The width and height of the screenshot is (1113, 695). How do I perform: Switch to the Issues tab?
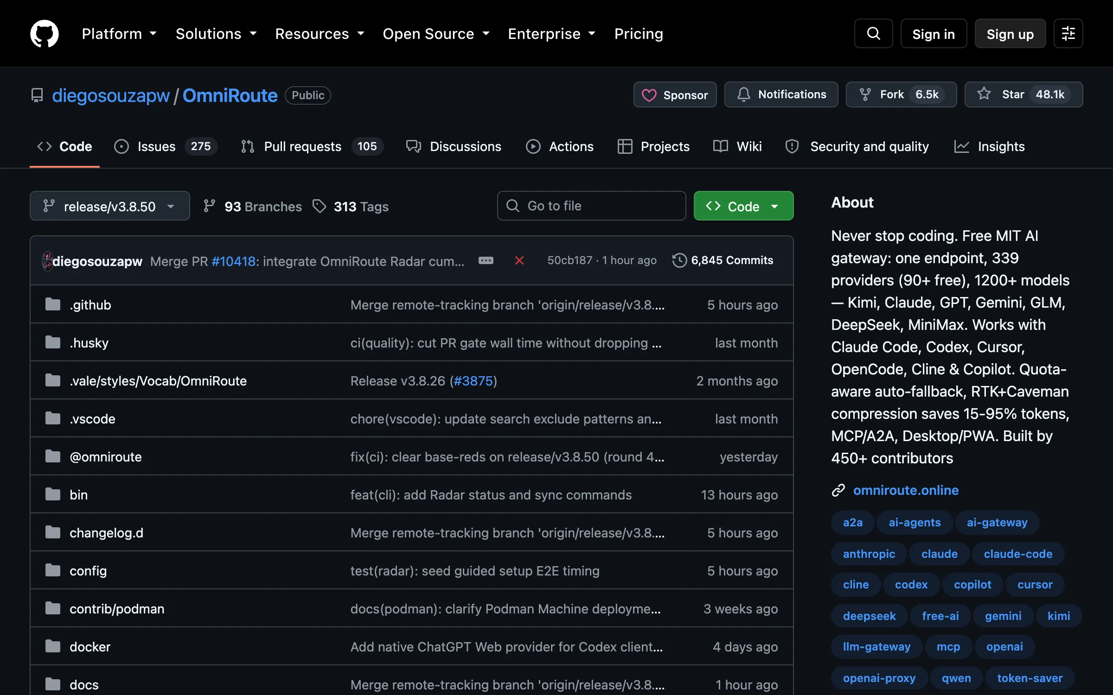pyautogui.click(x=166, y=146)
